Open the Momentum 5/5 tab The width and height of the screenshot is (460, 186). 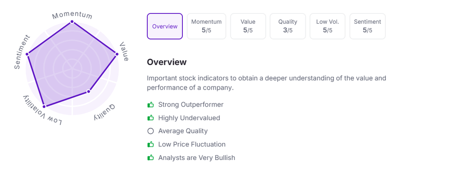click(207, 26)
